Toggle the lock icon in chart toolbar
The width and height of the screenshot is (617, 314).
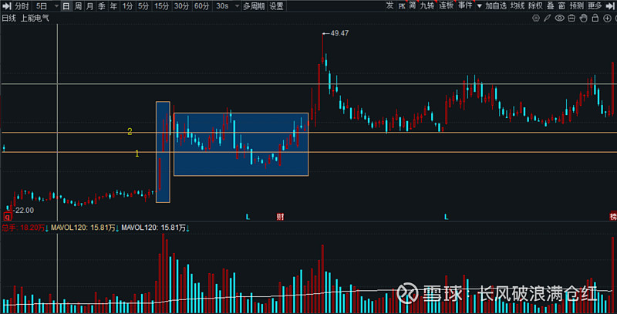point(595,18)
